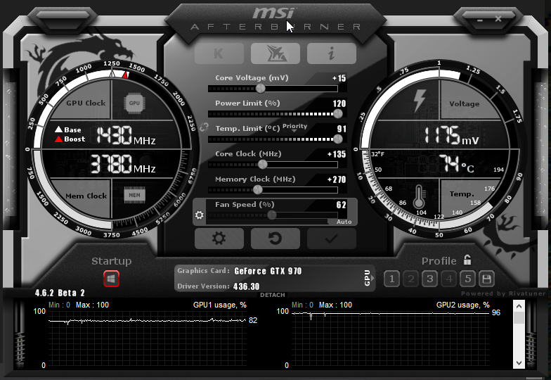The width and height of the screenshot is (551, 380).
Task: Open the system information (i) button
Action: [x=331, y=53]
